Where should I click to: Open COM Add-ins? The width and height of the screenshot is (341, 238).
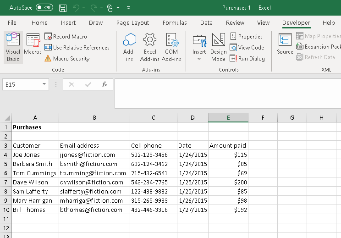[x=171, y=46]
